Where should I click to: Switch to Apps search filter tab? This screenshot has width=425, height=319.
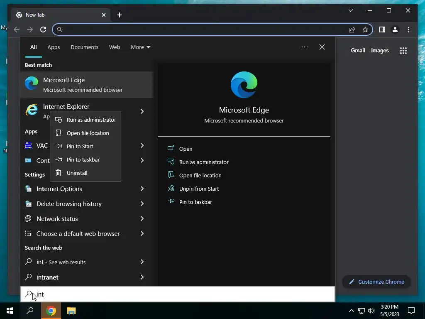click(54, 47)
